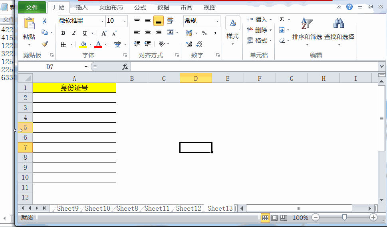Open the 对齐方式 alignment dialog launcher
Screen dimensions: 387x227
(177, 55)
